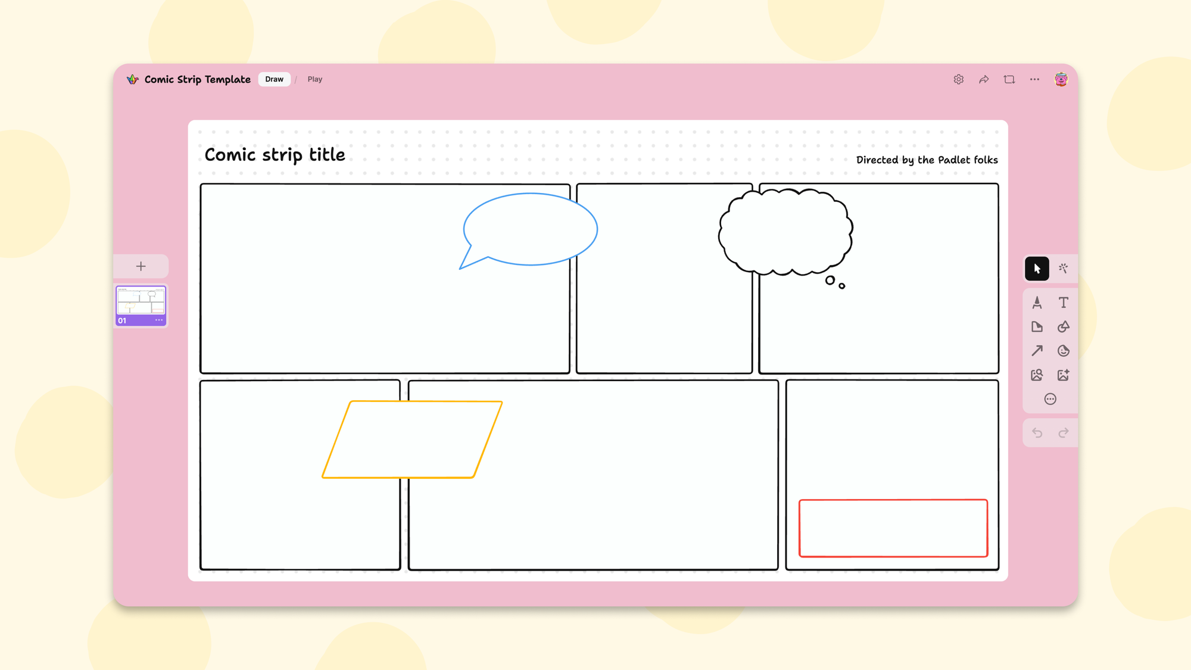Screen dimensions: 1191x670
Task: Expand more tools via the ellipsis
Action: (x=1050, y=398)
